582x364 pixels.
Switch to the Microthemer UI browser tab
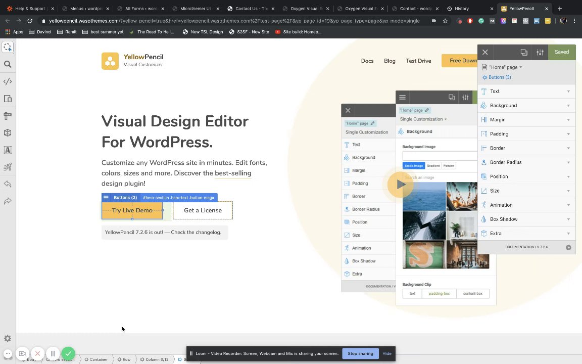pyautogui.click(x=196, y=9)
